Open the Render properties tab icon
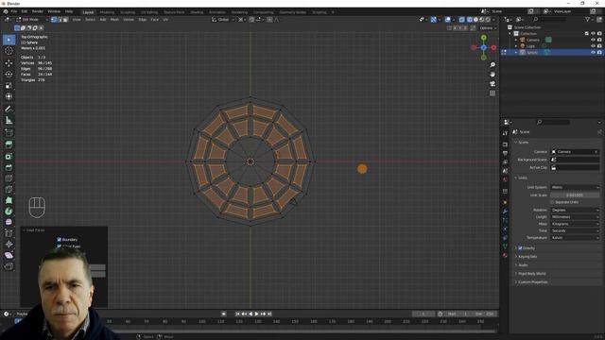Viewport: 605px width, 340px height. point(505,144)
